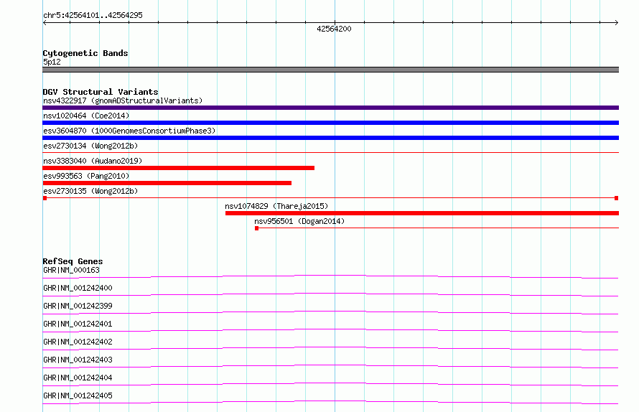
Task: Click the right arrow of the coordinate ruler
Action: coord(617,22)
